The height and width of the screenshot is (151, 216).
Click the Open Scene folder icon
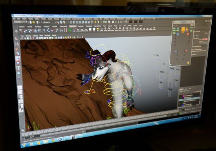tap(34, 22)
